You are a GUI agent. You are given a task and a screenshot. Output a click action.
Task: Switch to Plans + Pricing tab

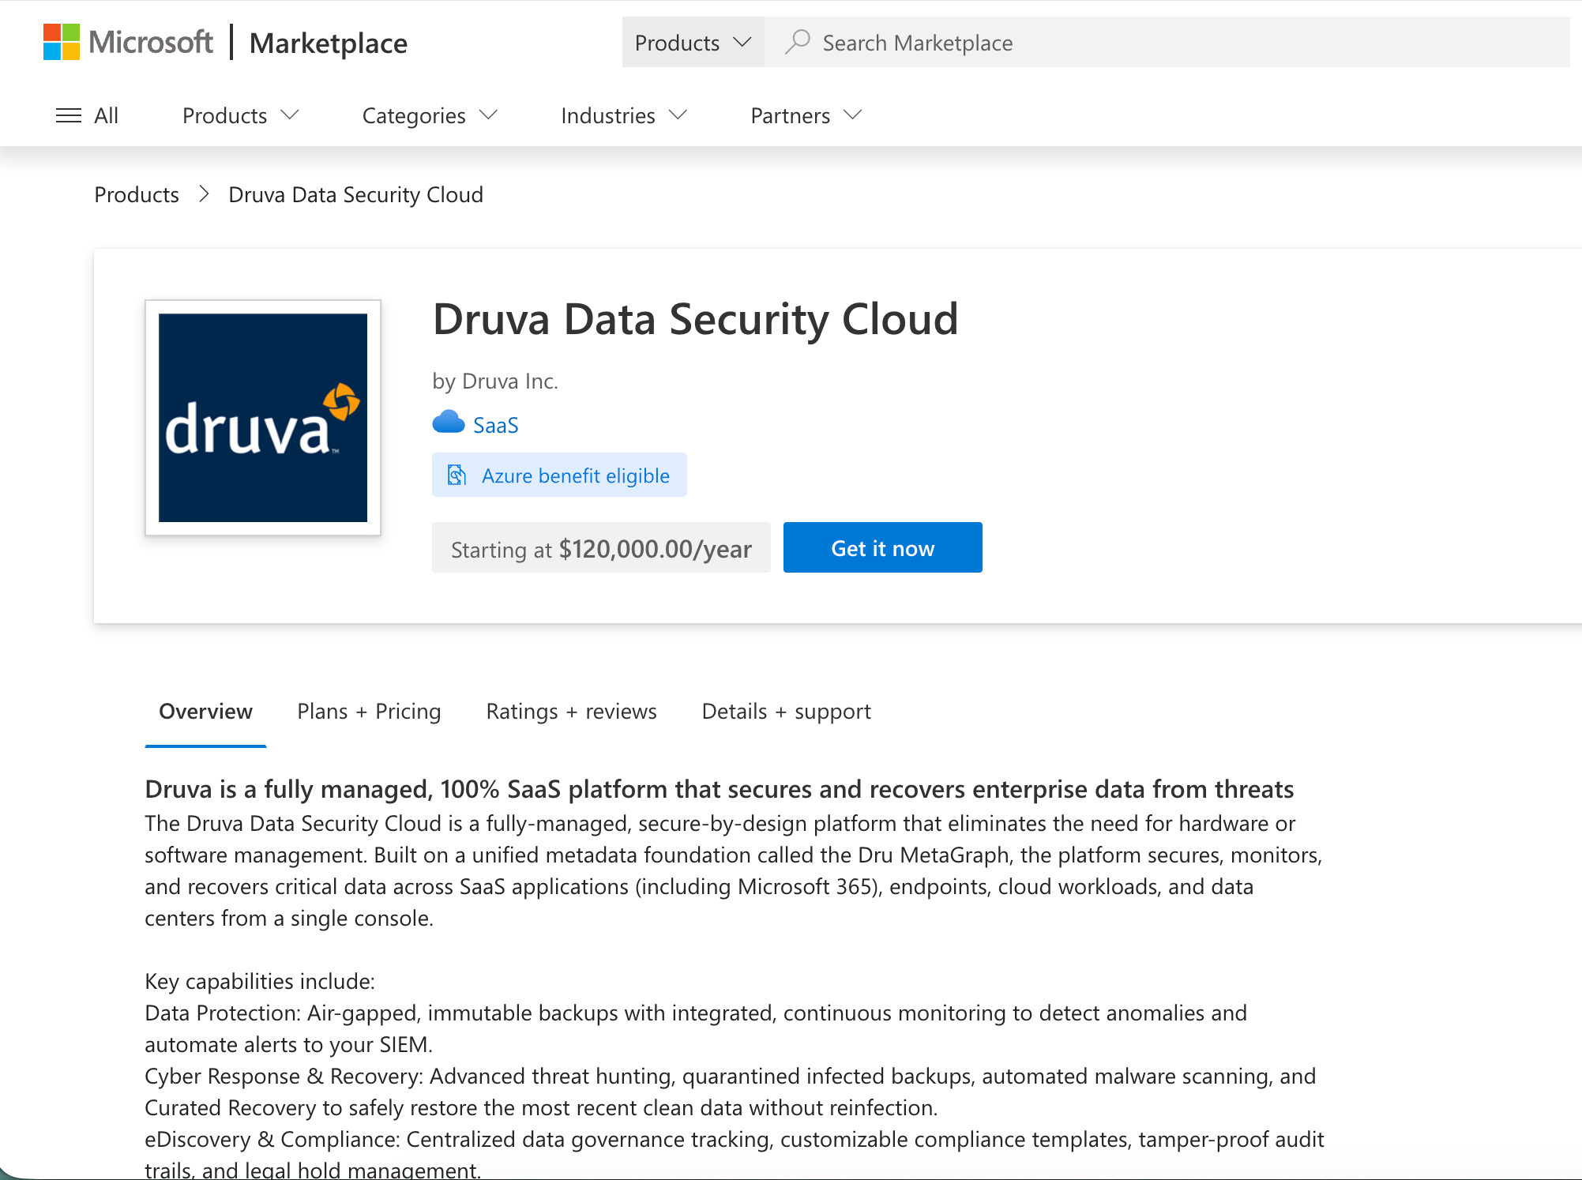pyautogui.click(x=369, y=712)
